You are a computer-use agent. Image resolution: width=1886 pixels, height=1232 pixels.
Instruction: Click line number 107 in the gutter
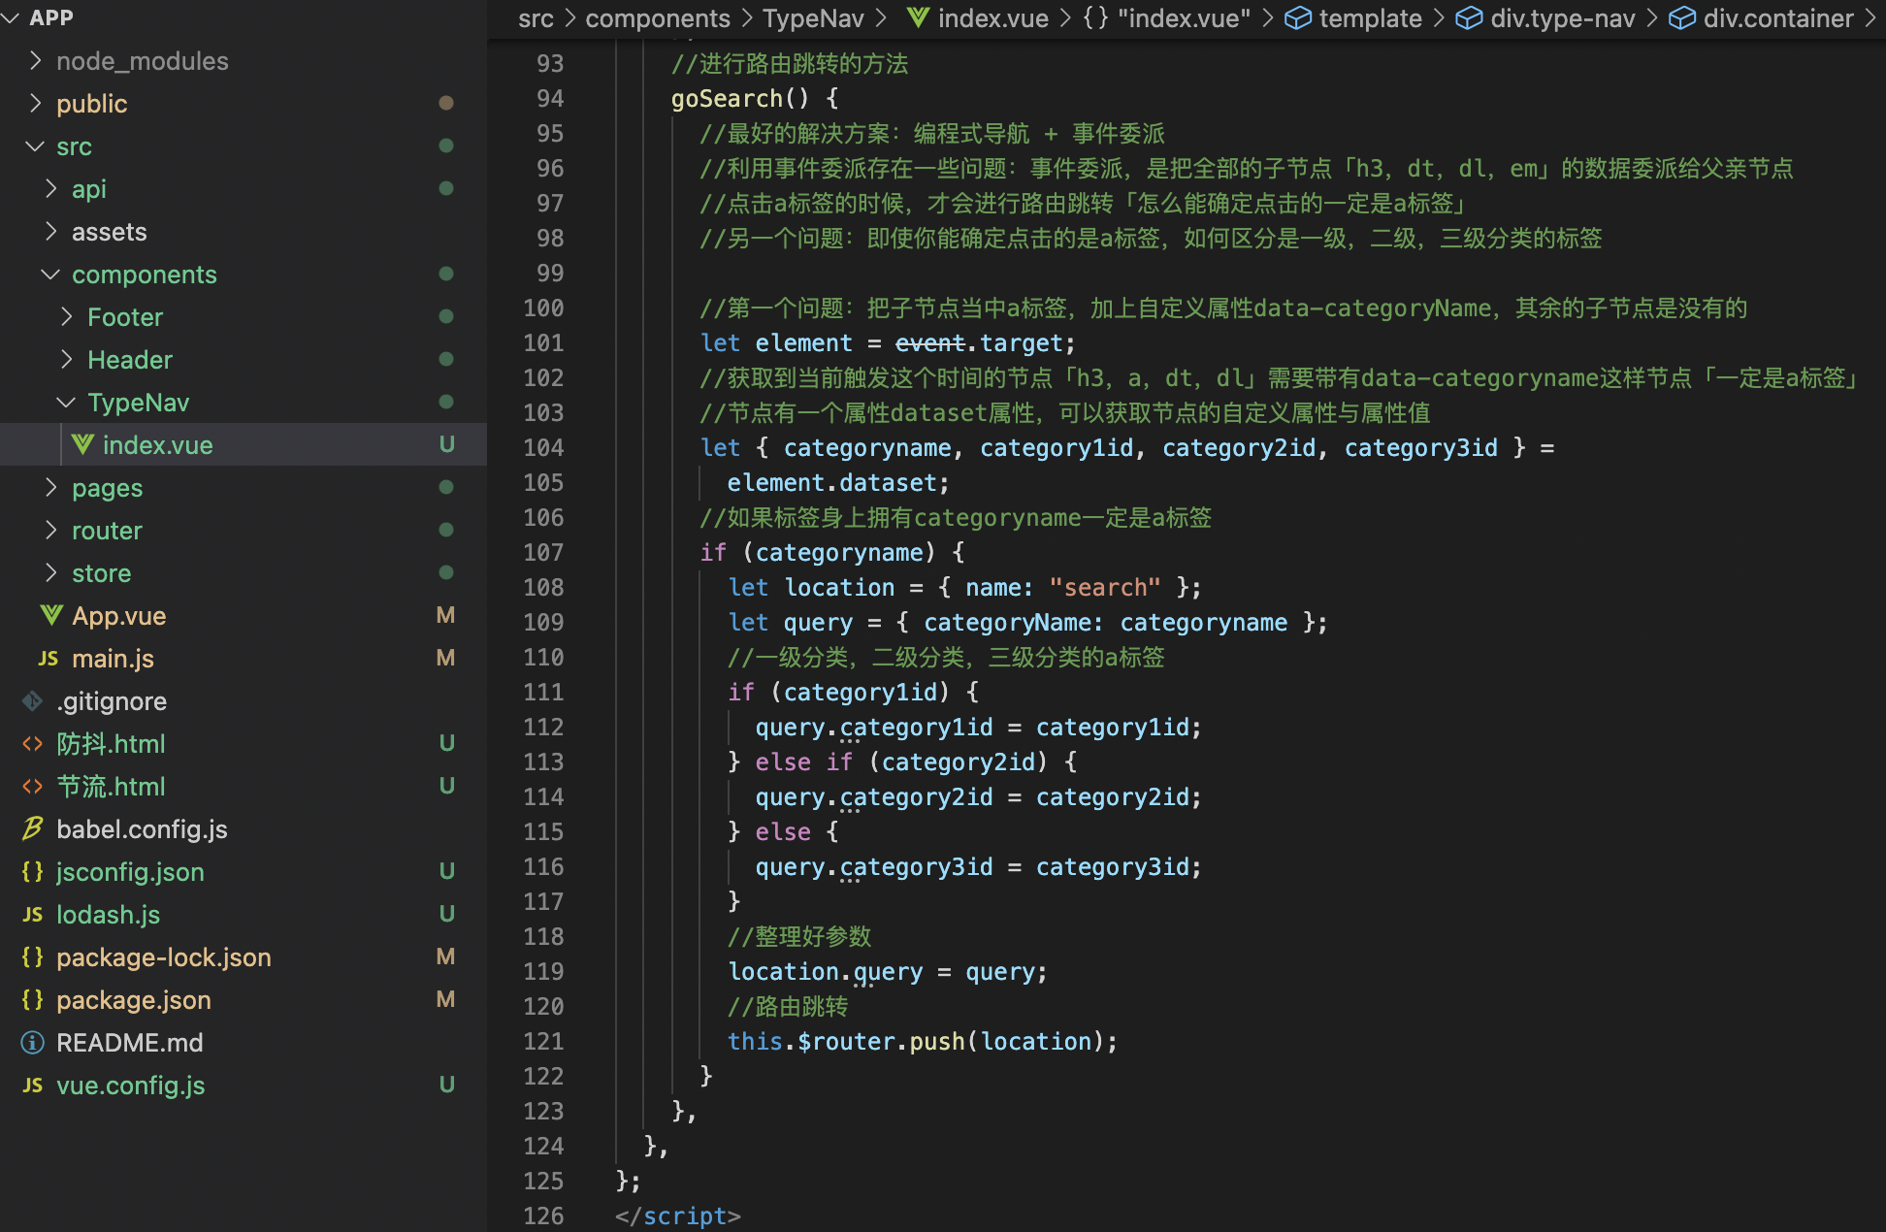pyautogui.click(x=542, y=553)
